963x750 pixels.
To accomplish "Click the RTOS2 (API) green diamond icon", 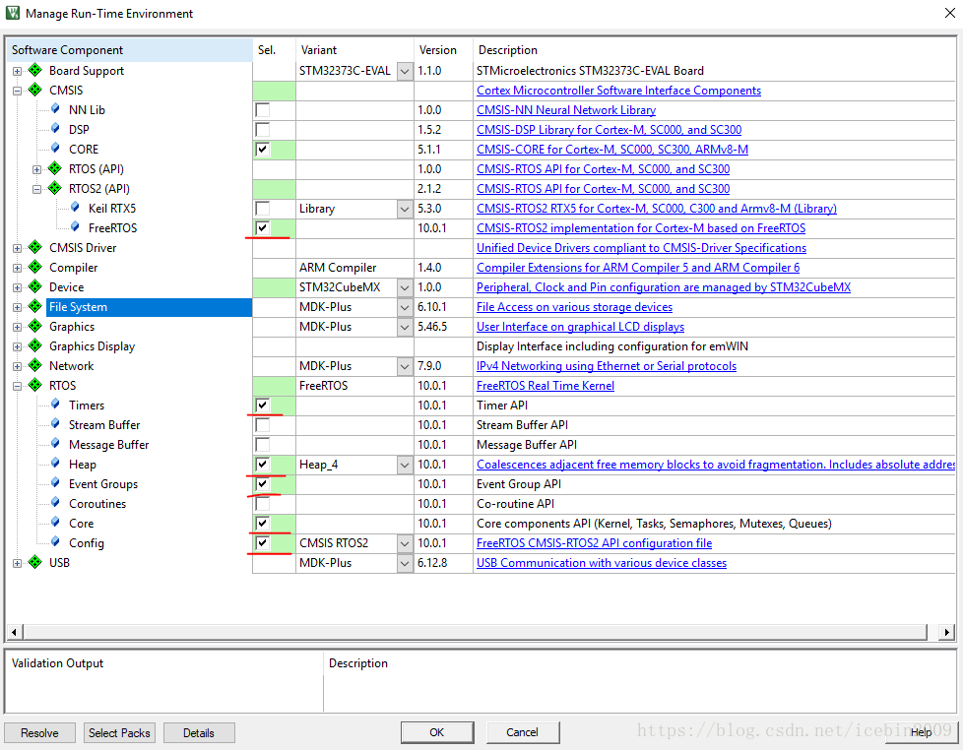I will pyautogui.click(x=55, y=188).
